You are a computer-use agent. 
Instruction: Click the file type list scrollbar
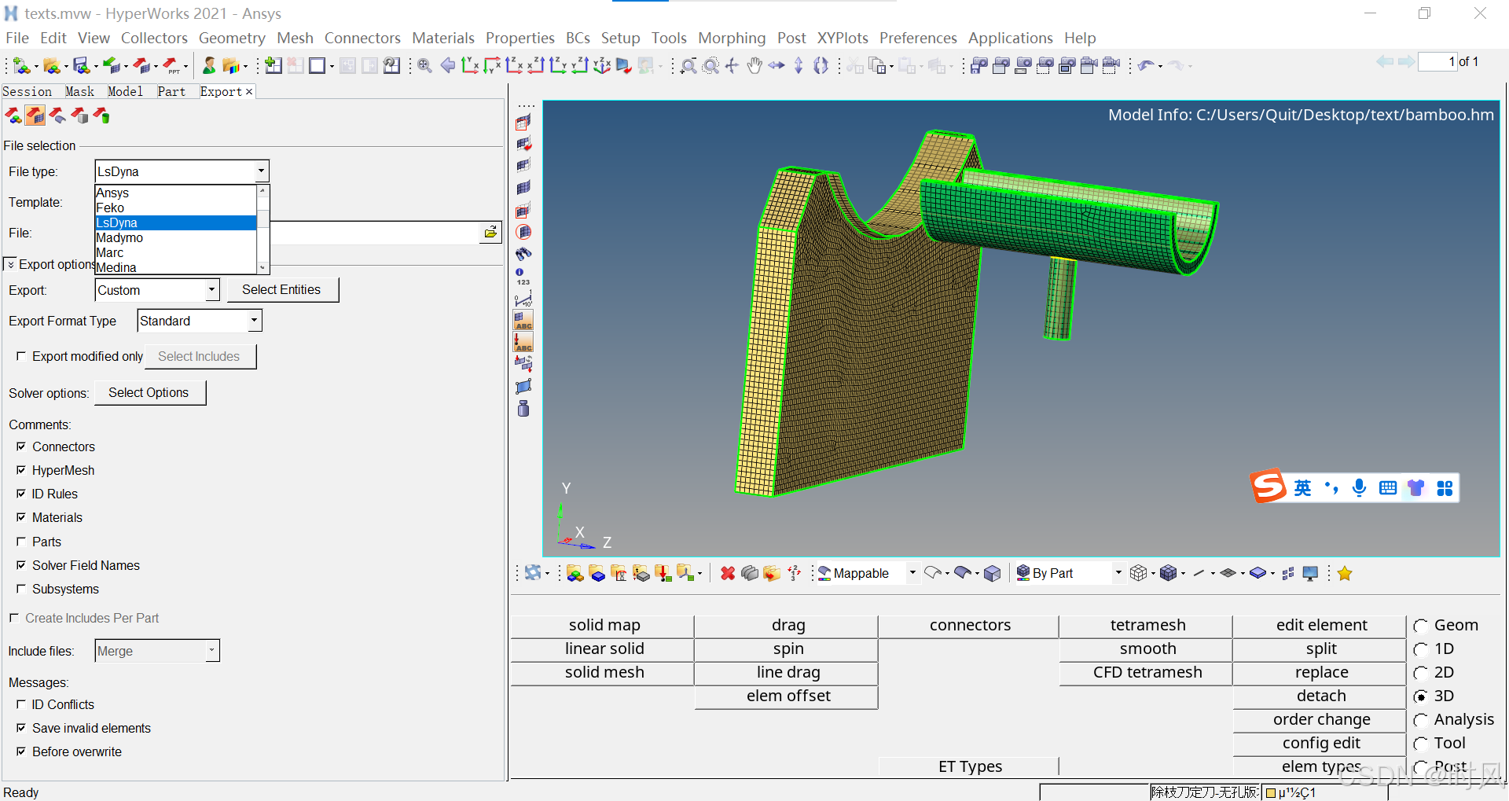tap(263, 230)
